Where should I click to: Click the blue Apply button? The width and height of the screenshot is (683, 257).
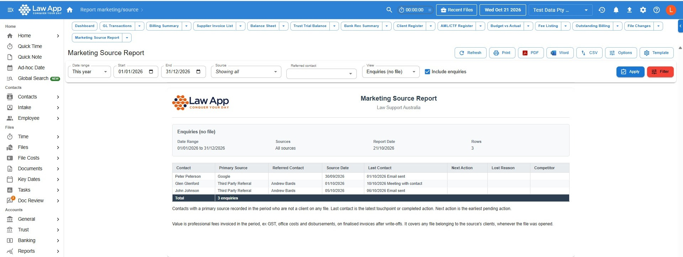[630, 72]
